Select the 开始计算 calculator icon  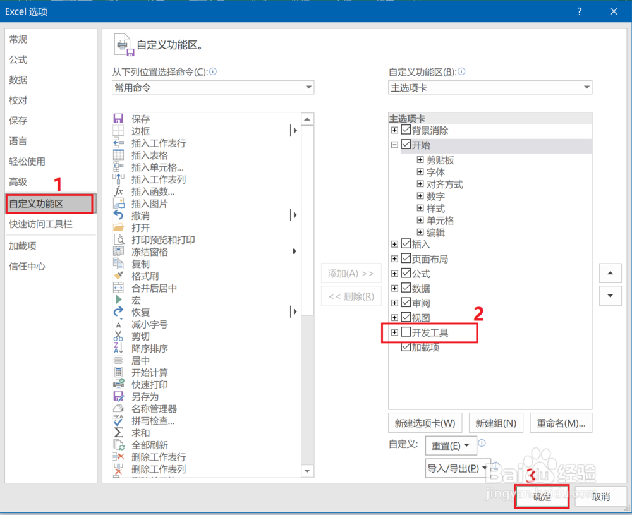pos(118,372)
